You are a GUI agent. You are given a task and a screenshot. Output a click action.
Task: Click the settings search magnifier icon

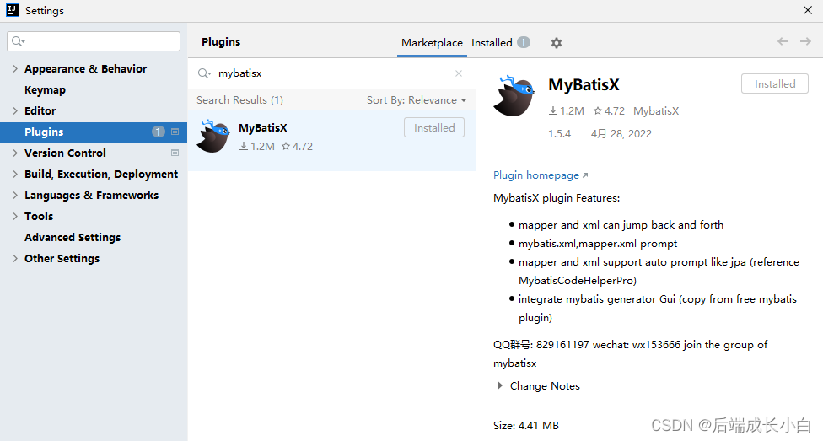[x=18, y=41]
